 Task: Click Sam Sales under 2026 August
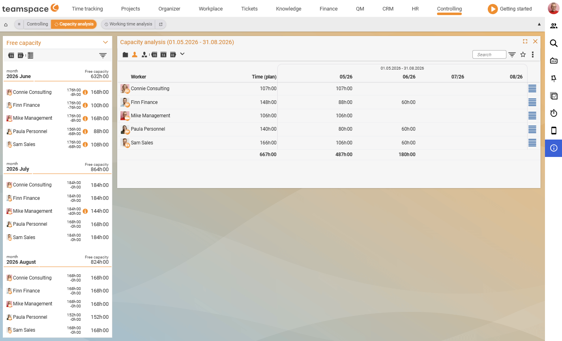coord(24,330)
